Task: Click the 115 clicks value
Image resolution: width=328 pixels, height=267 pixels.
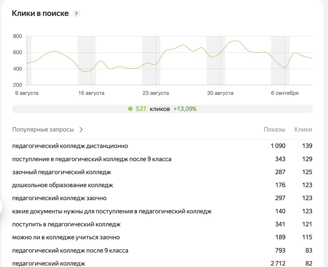Action: click(x=307, y=237)
